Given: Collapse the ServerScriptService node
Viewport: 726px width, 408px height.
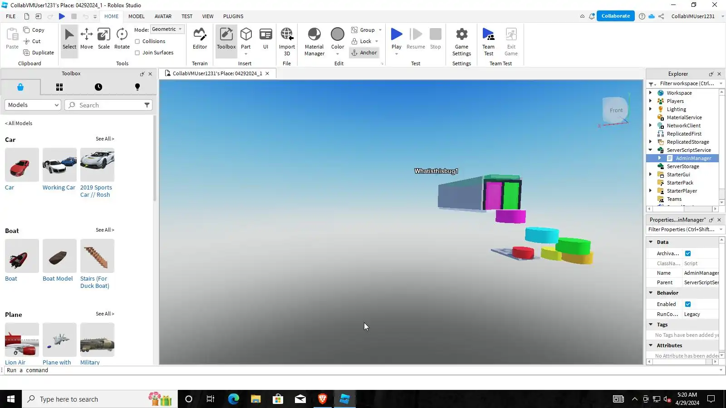Looking at the screenshot, I should click(651, 150).
